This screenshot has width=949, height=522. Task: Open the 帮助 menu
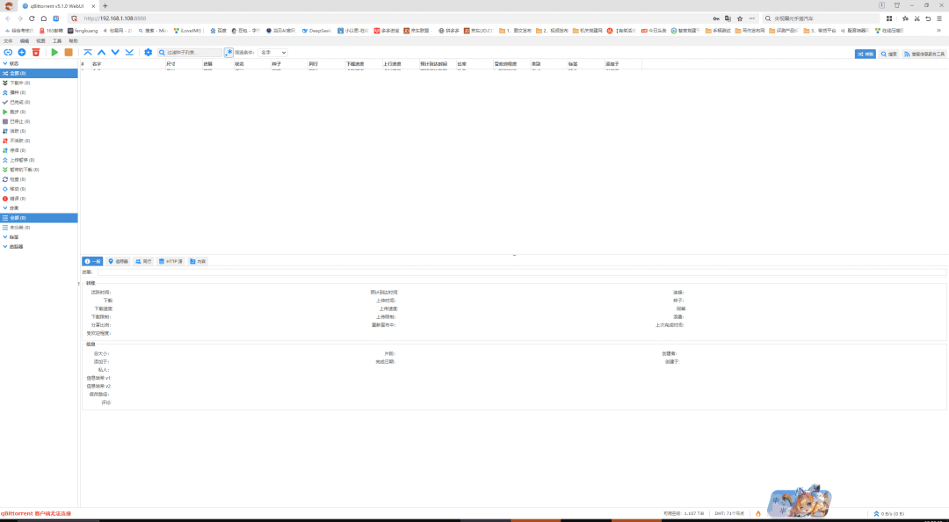73,41
